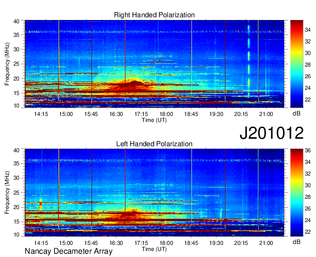Click the "16:30" time tick on the Right Handed plot
Viewport: 316px width, 257px height.
click(x=116, y=114)
